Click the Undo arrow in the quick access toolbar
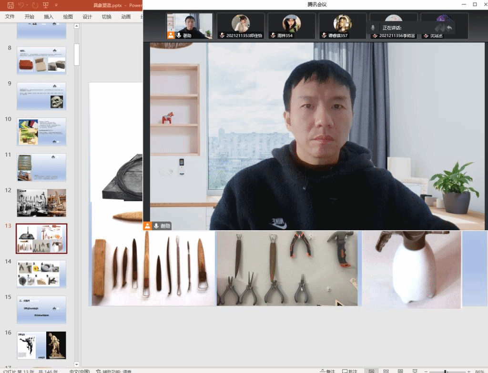 (x=21, y=5)
